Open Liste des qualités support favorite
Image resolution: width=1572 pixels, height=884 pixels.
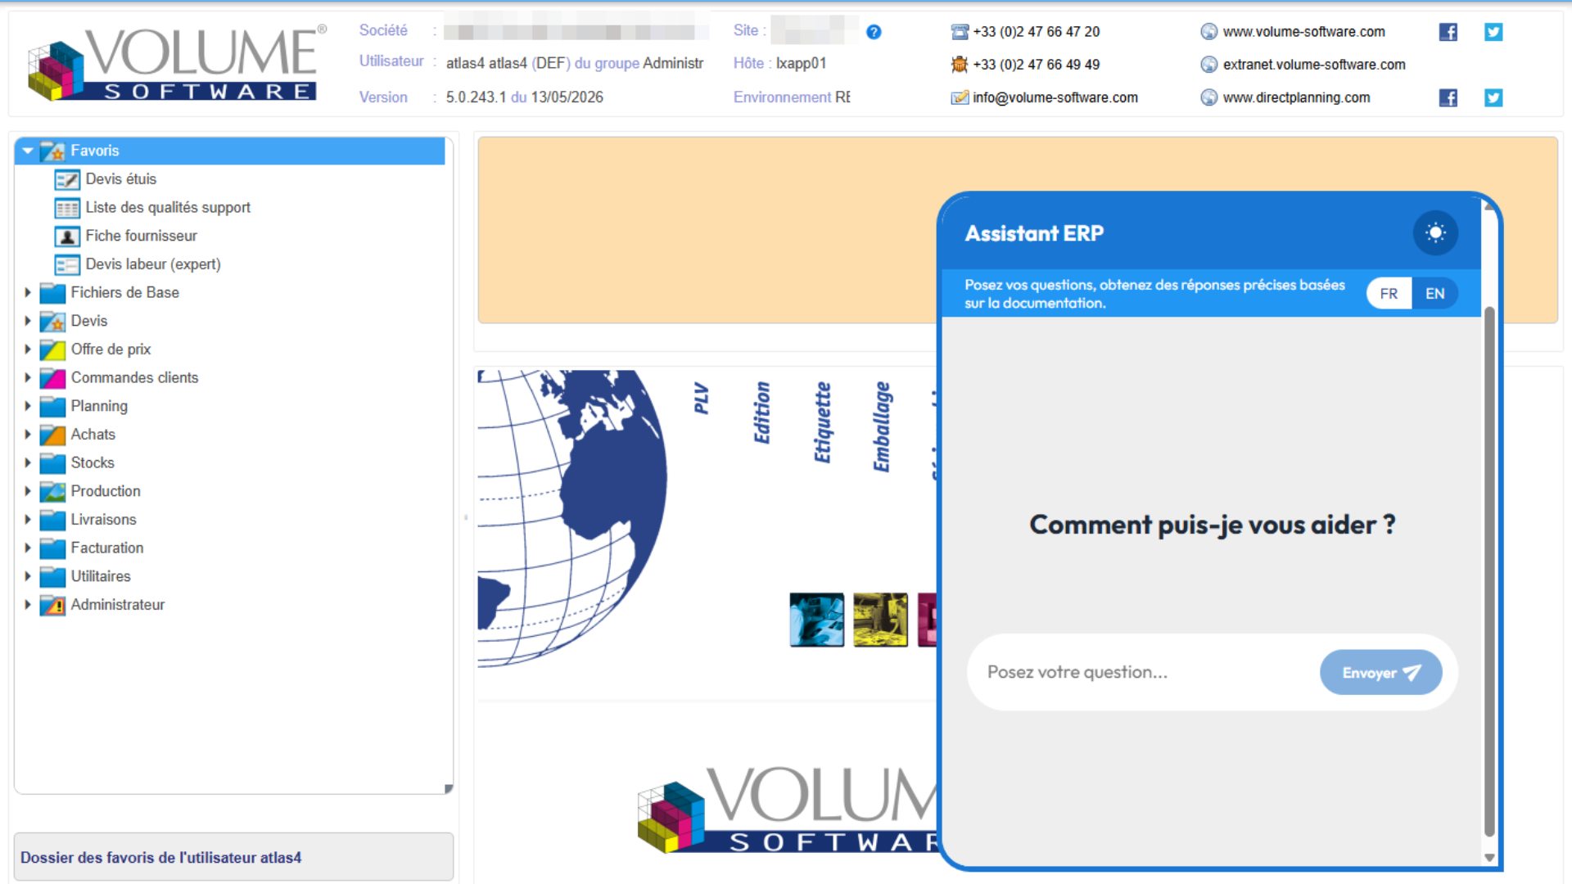click(168, 208)
